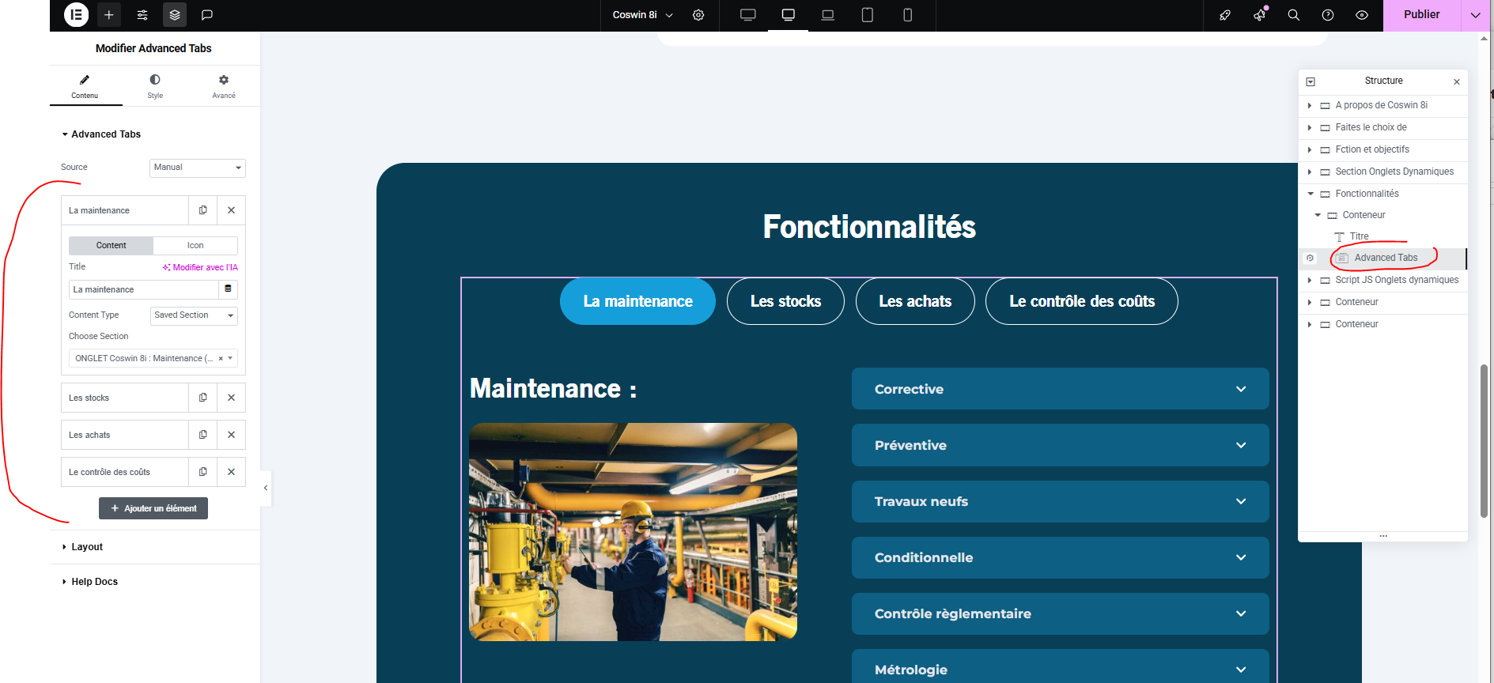1494x683 pixels.
Task: Select the Les stocks tab in preview
Action: (x=785, y=301)
